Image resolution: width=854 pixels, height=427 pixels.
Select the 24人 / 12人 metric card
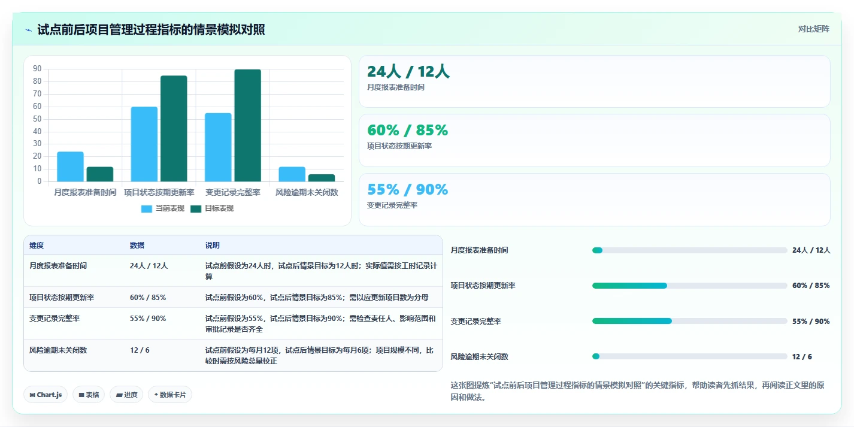pyautogui.click(x=594, y=81)
